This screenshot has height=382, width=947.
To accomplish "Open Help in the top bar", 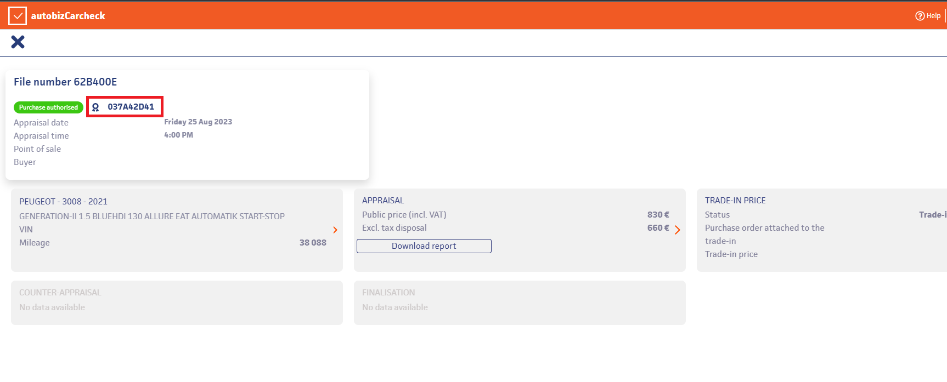I will point(928,16).
